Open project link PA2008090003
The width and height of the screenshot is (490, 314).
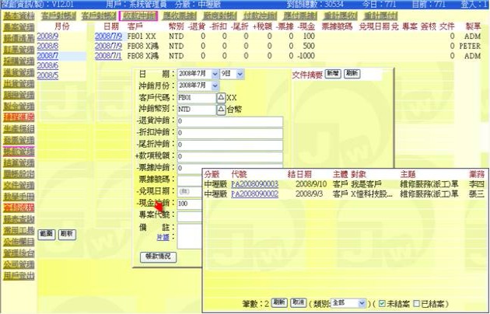click(x=254, y=185)
